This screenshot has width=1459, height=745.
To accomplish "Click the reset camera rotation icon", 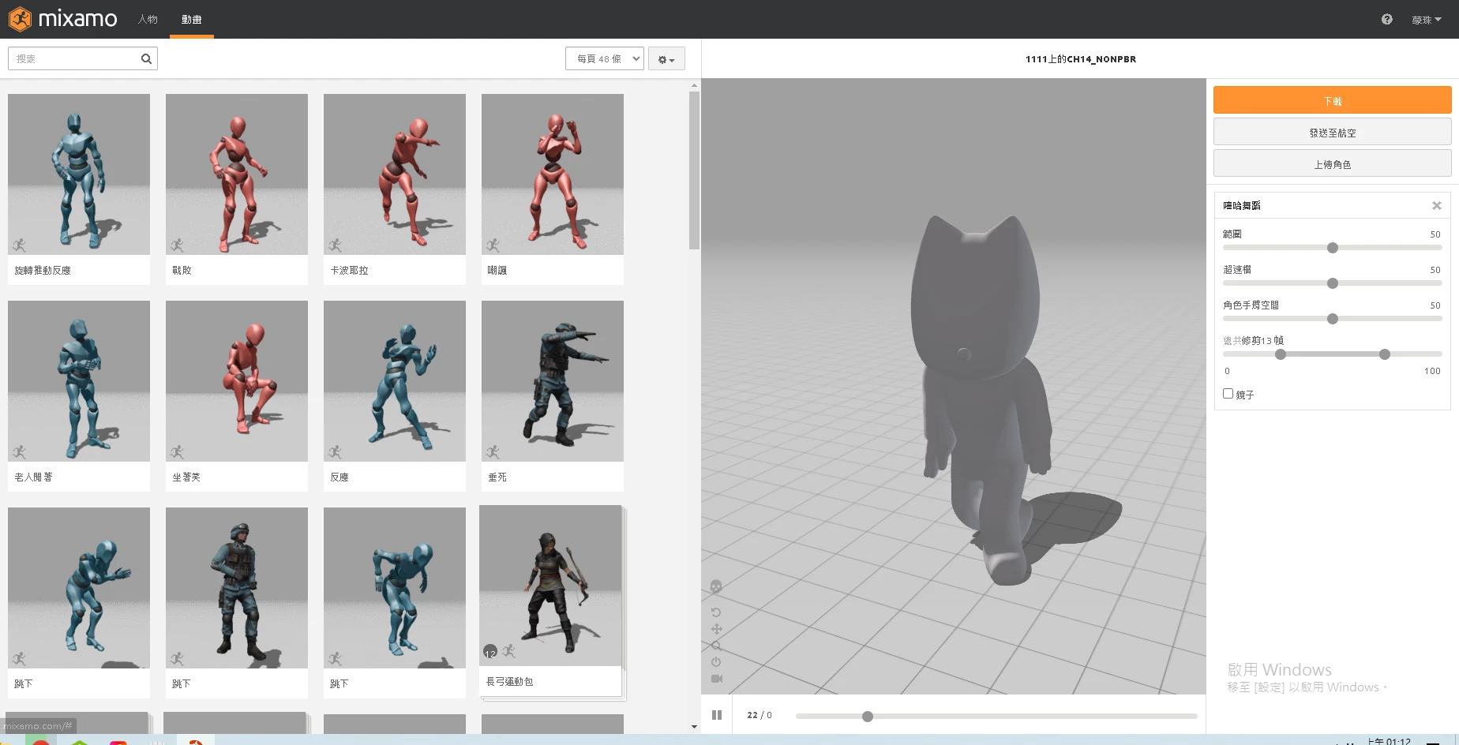I will coord(716,612).
